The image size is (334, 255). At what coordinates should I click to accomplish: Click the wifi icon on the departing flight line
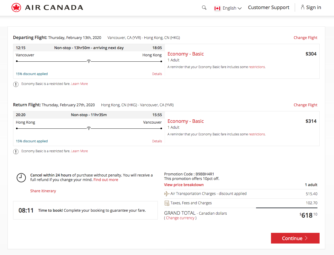point(89,61)
